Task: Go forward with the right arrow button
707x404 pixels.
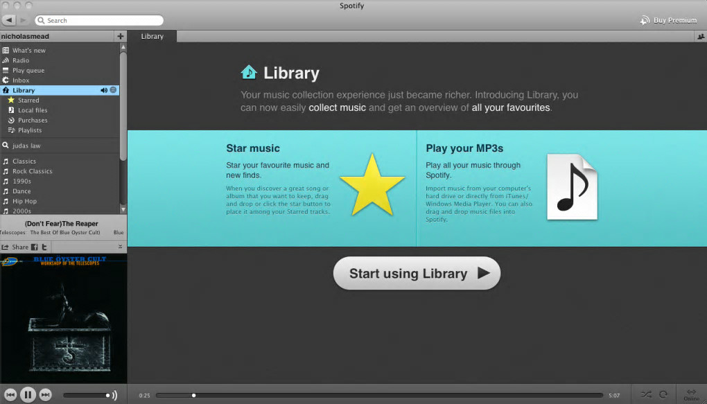Action: pos(23,20)
